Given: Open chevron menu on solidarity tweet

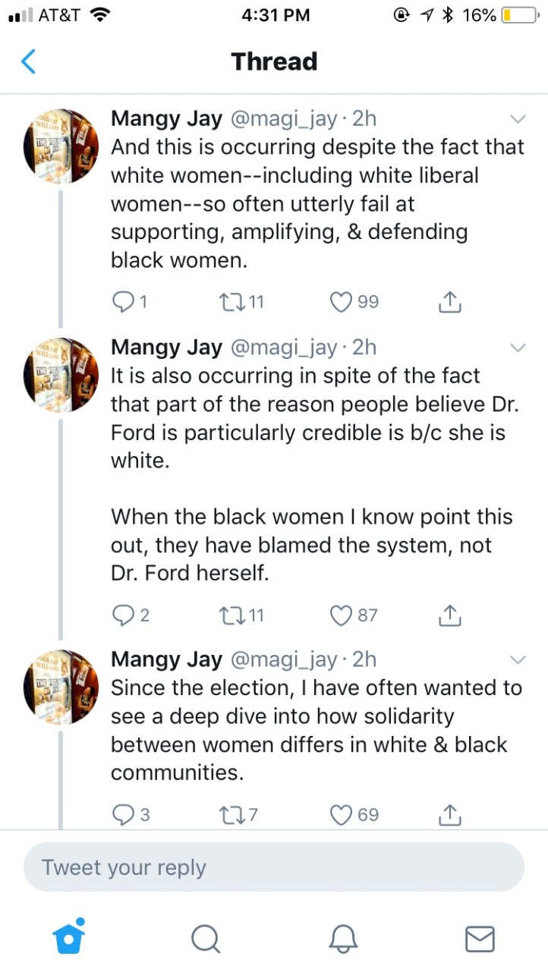Looking at the screenshot, I should (x=518, y=659).
